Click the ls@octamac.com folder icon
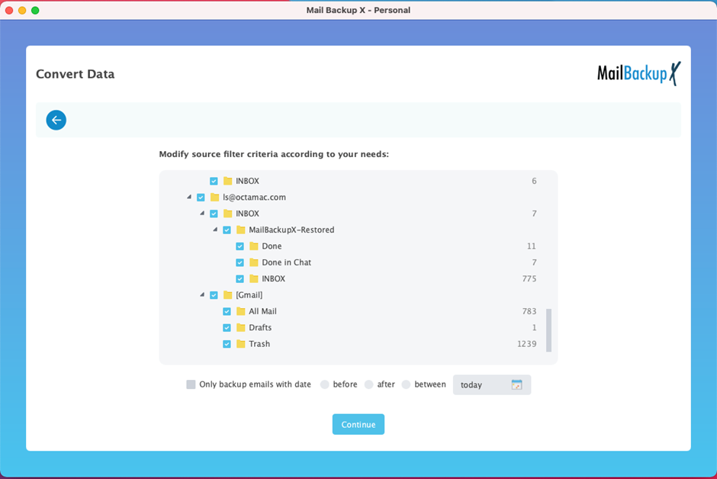The width and height of the screenshot is (717, 479). click(214, 198)
